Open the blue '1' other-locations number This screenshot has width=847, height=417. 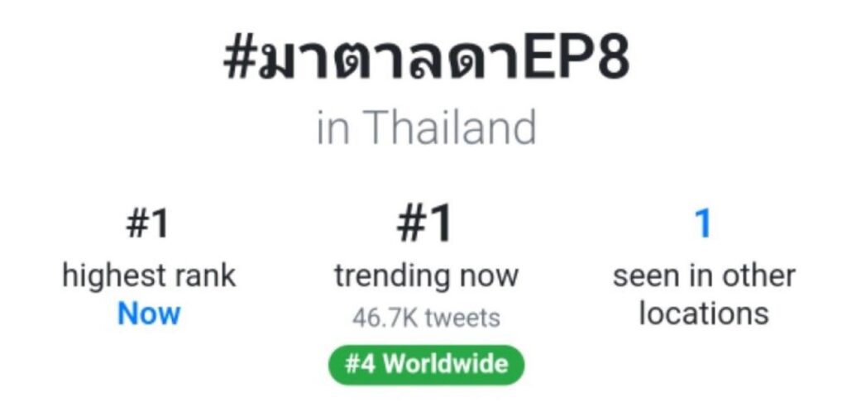click(703, 223)
